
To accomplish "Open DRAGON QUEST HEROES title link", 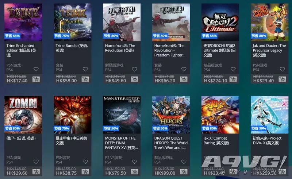I will pyautogui.click(x=171, y=143).
